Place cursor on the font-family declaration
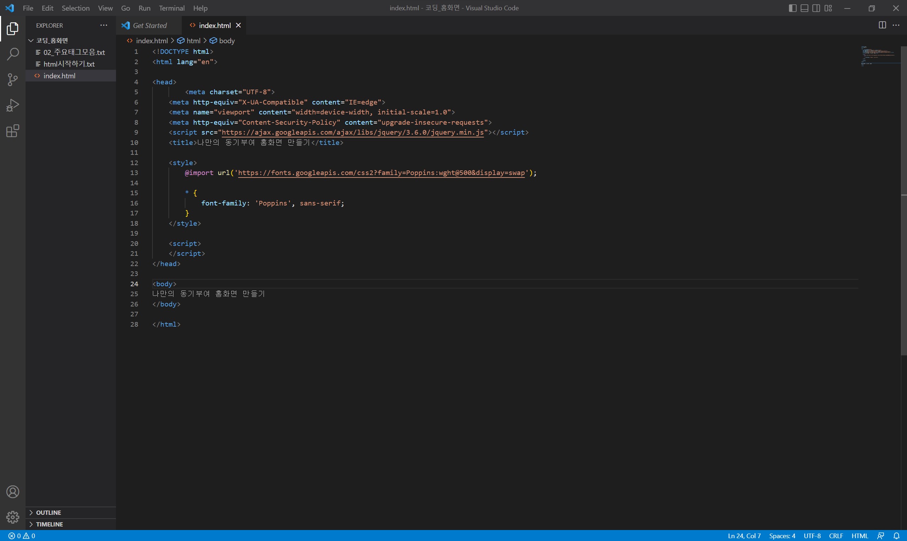907x541 pixels. tap(273, 203)
